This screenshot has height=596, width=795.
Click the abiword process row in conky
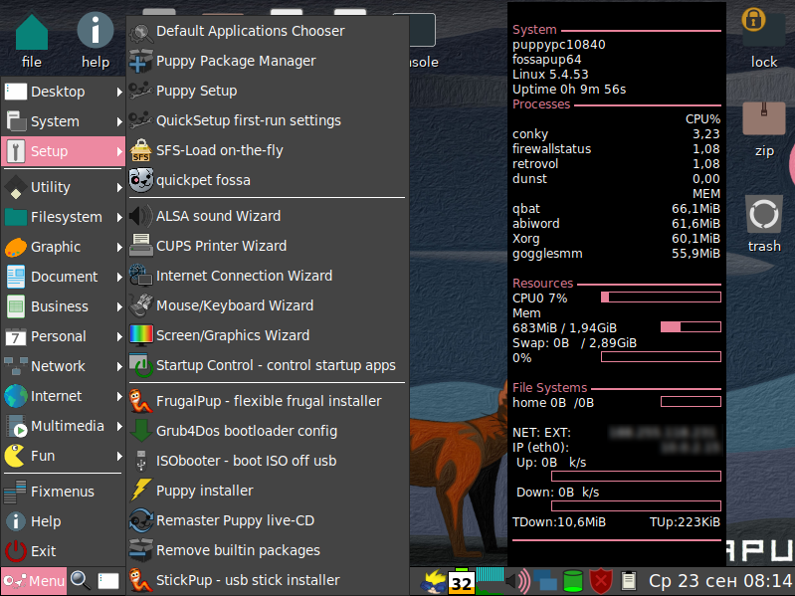616,224
